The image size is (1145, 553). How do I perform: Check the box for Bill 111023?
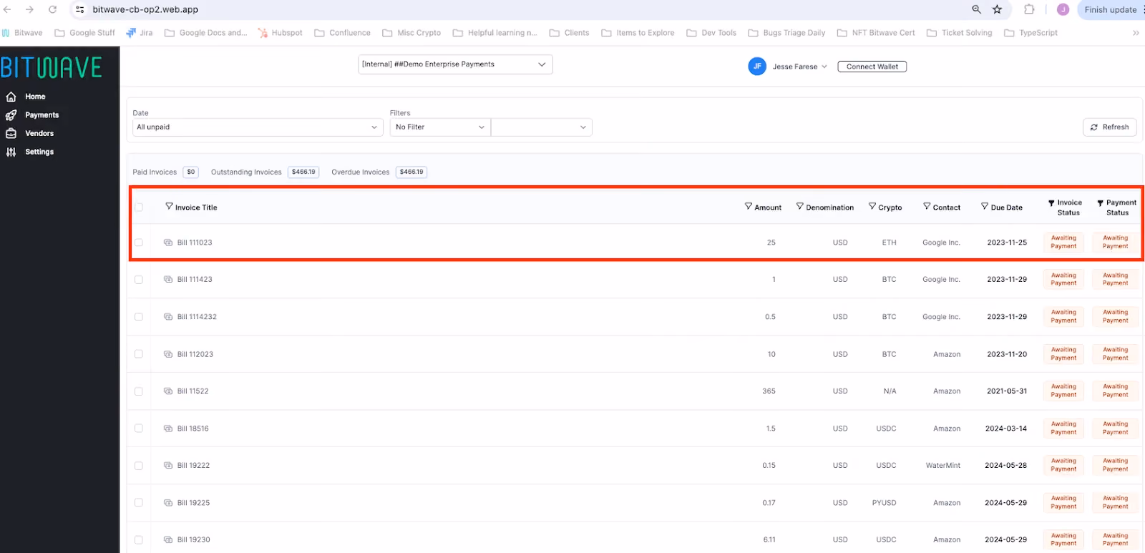click(139, 243)
